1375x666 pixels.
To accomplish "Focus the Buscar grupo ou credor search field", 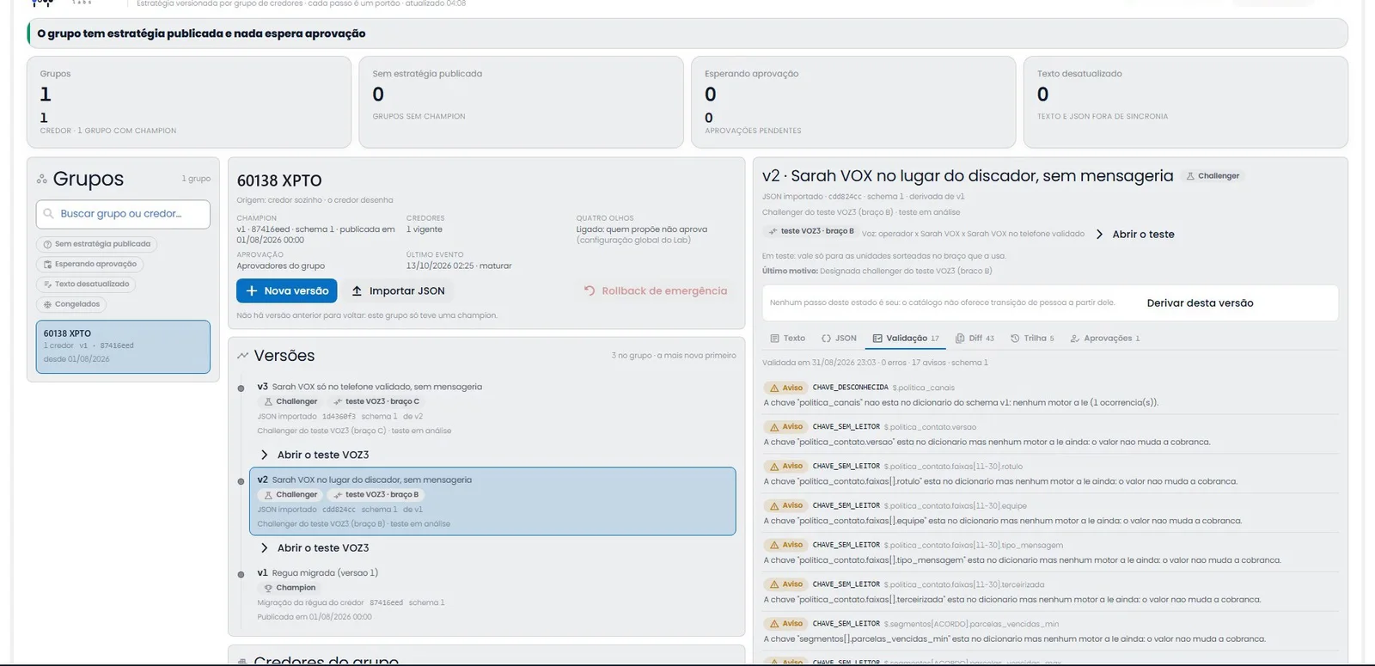I will [x=123, y=214].
